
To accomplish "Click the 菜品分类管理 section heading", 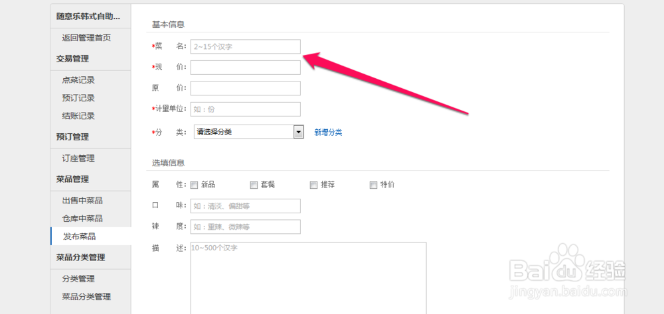I will (x=81, y=258).
